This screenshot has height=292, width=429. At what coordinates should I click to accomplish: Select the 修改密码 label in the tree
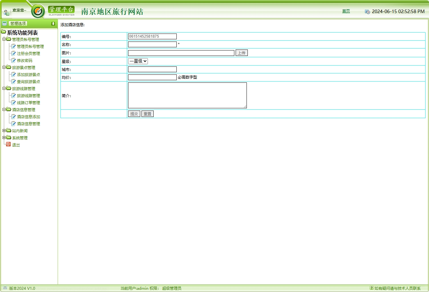coord(25,61)
